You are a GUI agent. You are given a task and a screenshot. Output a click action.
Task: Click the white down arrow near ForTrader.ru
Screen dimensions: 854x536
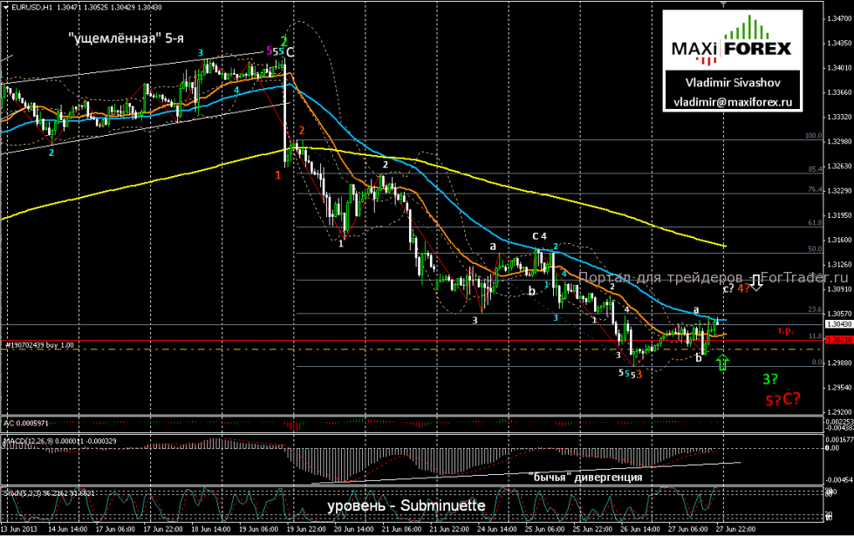[x=758, y=282]
